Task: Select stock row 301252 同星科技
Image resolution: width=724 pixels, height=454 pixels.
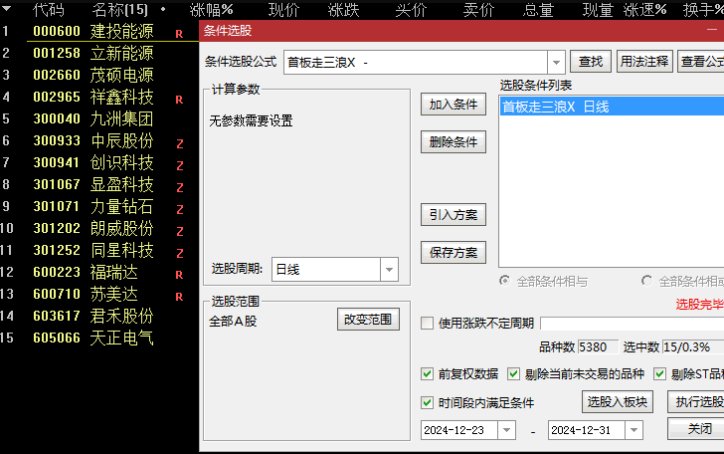Action: (x=99, y=250)
